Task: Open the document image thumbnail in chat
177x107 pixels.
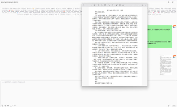Action: (x=166, y=65)
